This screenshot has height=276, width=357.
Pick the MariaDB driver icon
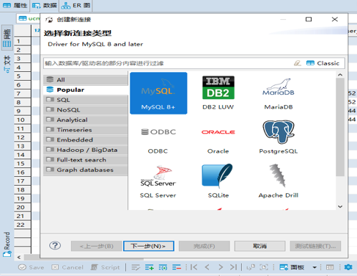(x=279, y=93)
